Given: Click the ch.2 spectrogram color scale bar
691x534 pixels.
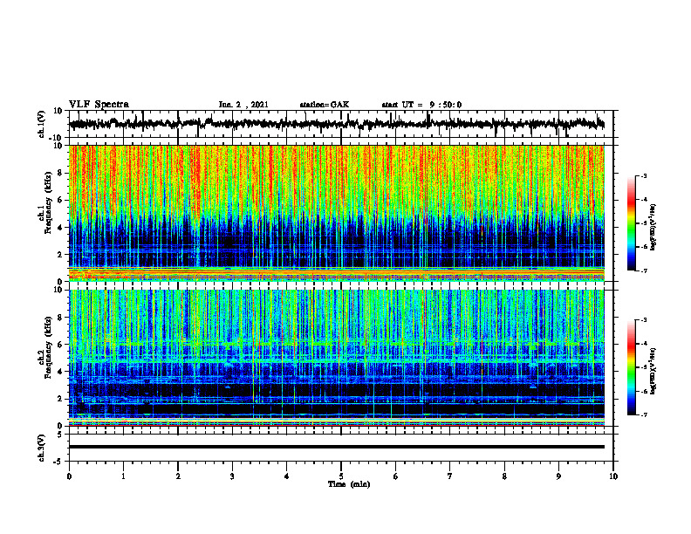Looking at the screenshot, I should 632,367.
